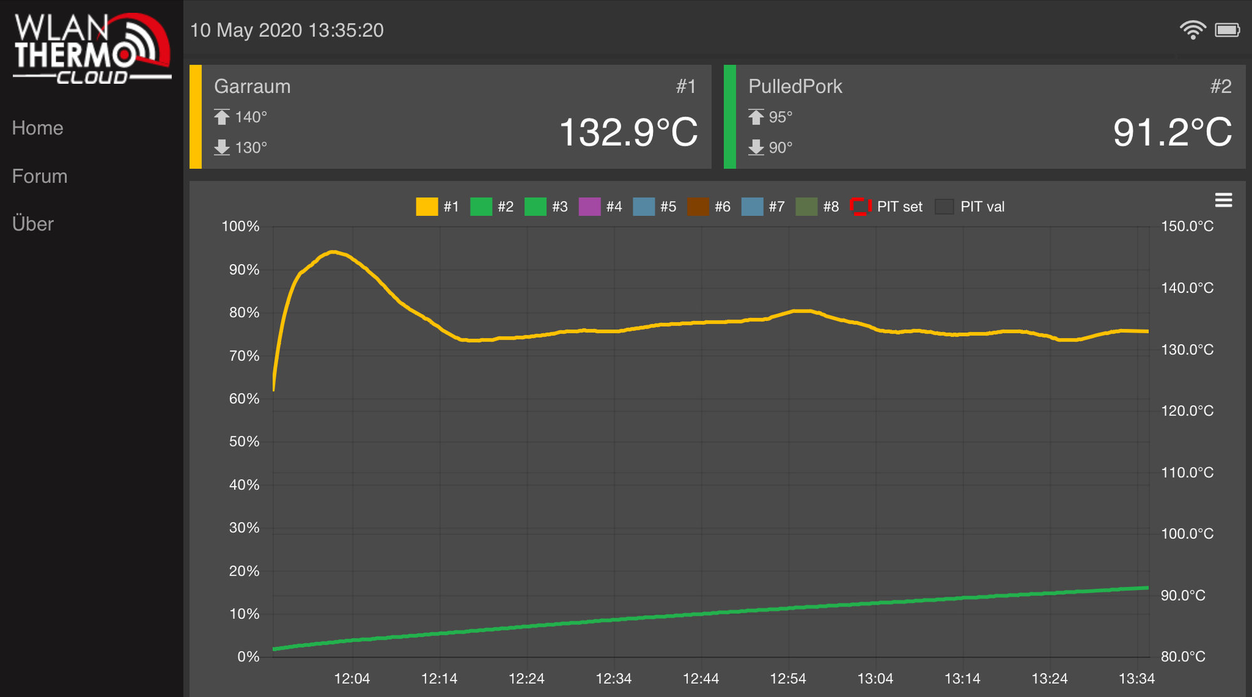Click the 13:34 time axis label

tap(1137, 679)
